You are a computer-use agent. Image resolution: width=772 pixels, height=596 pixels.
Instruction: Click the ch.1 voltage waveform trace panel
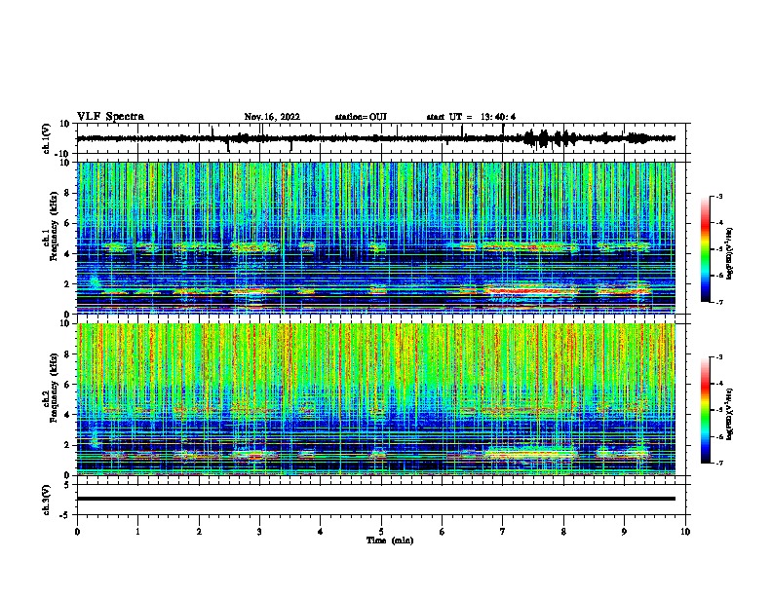(381, 138)
